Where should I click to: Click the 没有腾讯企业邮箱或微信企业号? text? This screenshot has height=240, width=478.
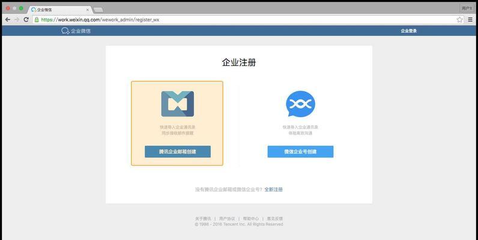tap(229, 190)
